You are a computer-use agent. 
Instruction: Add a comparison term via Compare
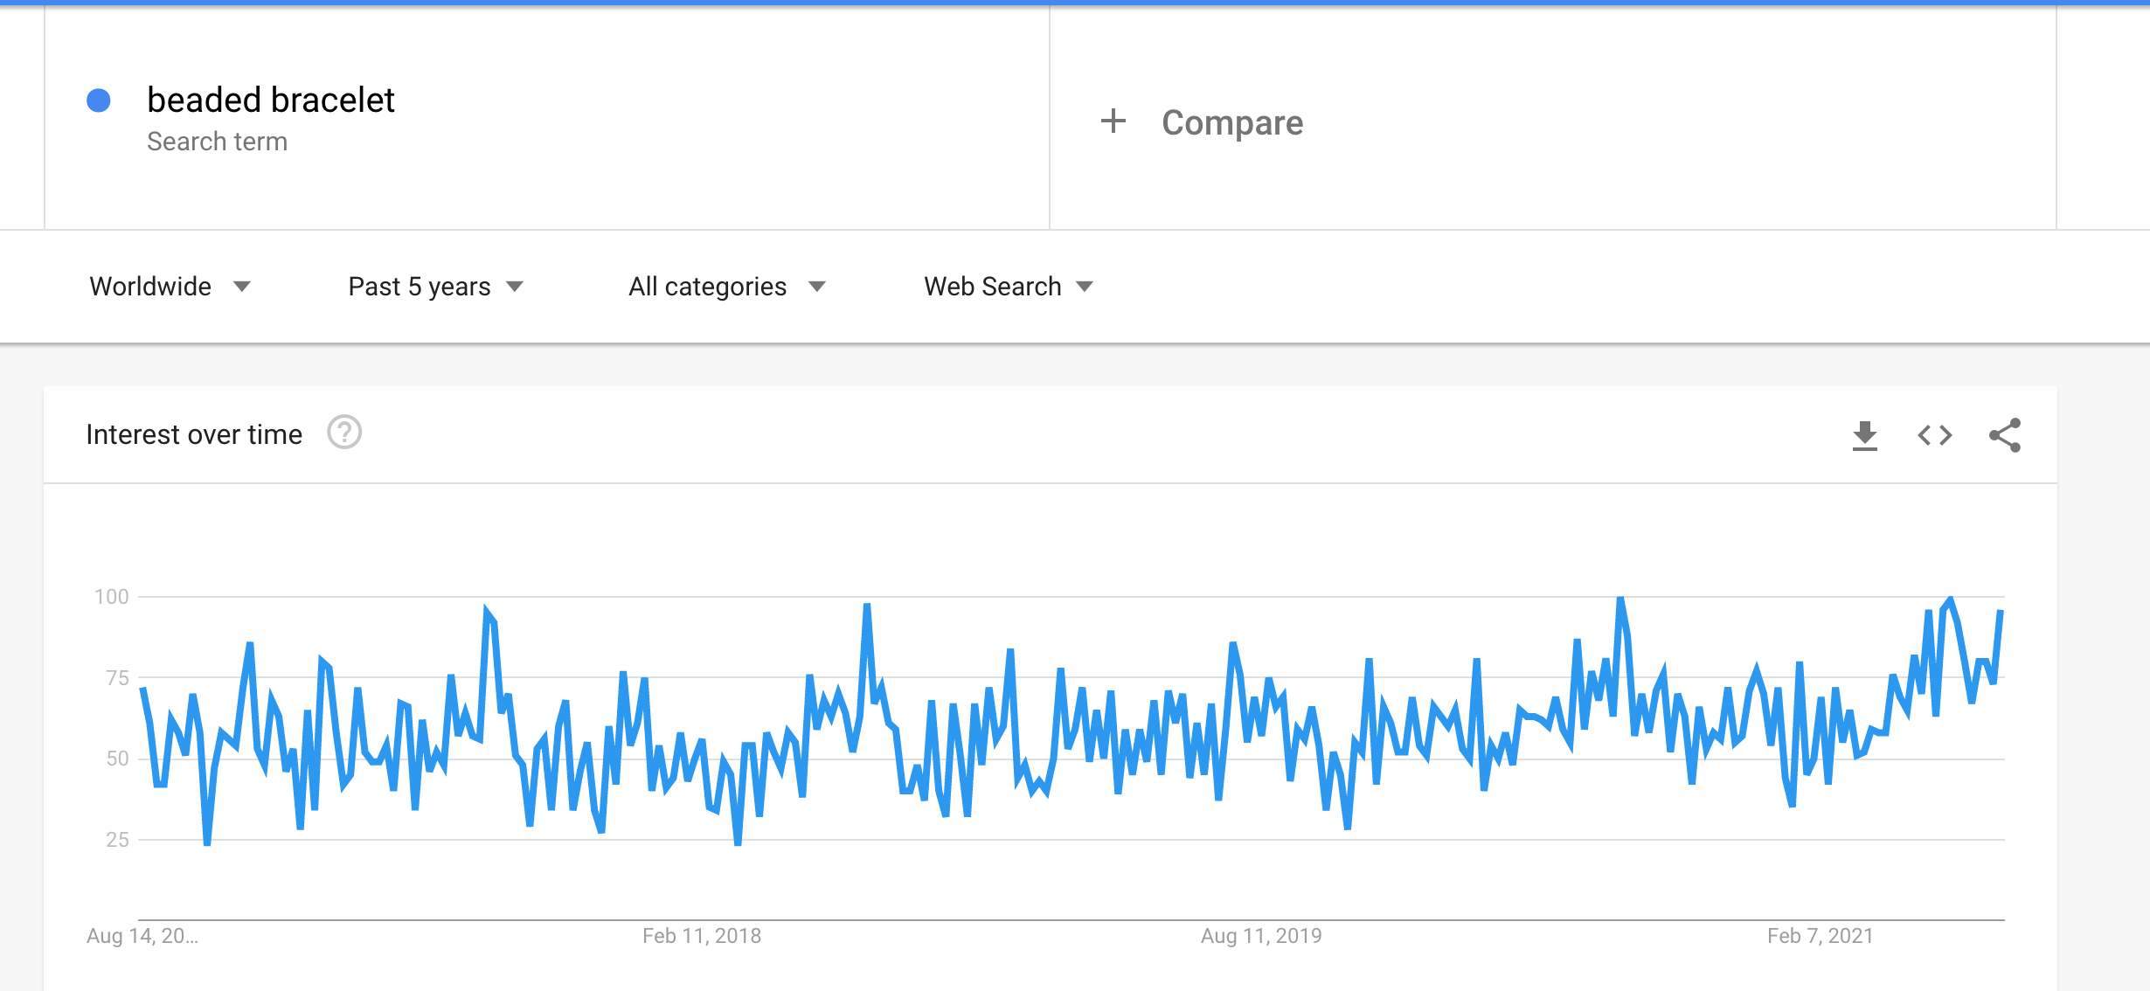tap(1232, 122)
